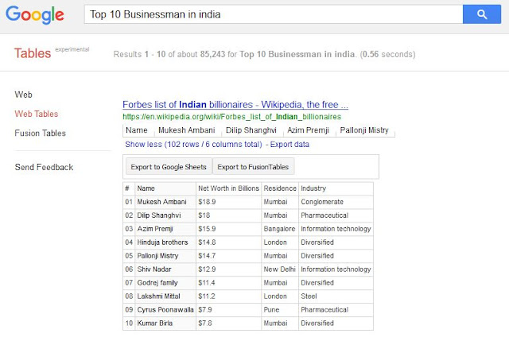Click the Google logo

click(35, 15)
